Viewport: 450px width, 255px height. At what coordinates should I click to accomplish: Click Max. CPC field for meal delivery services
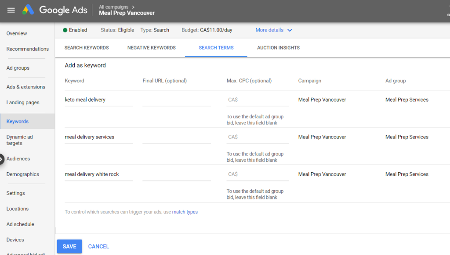click(x=258, y=137)
